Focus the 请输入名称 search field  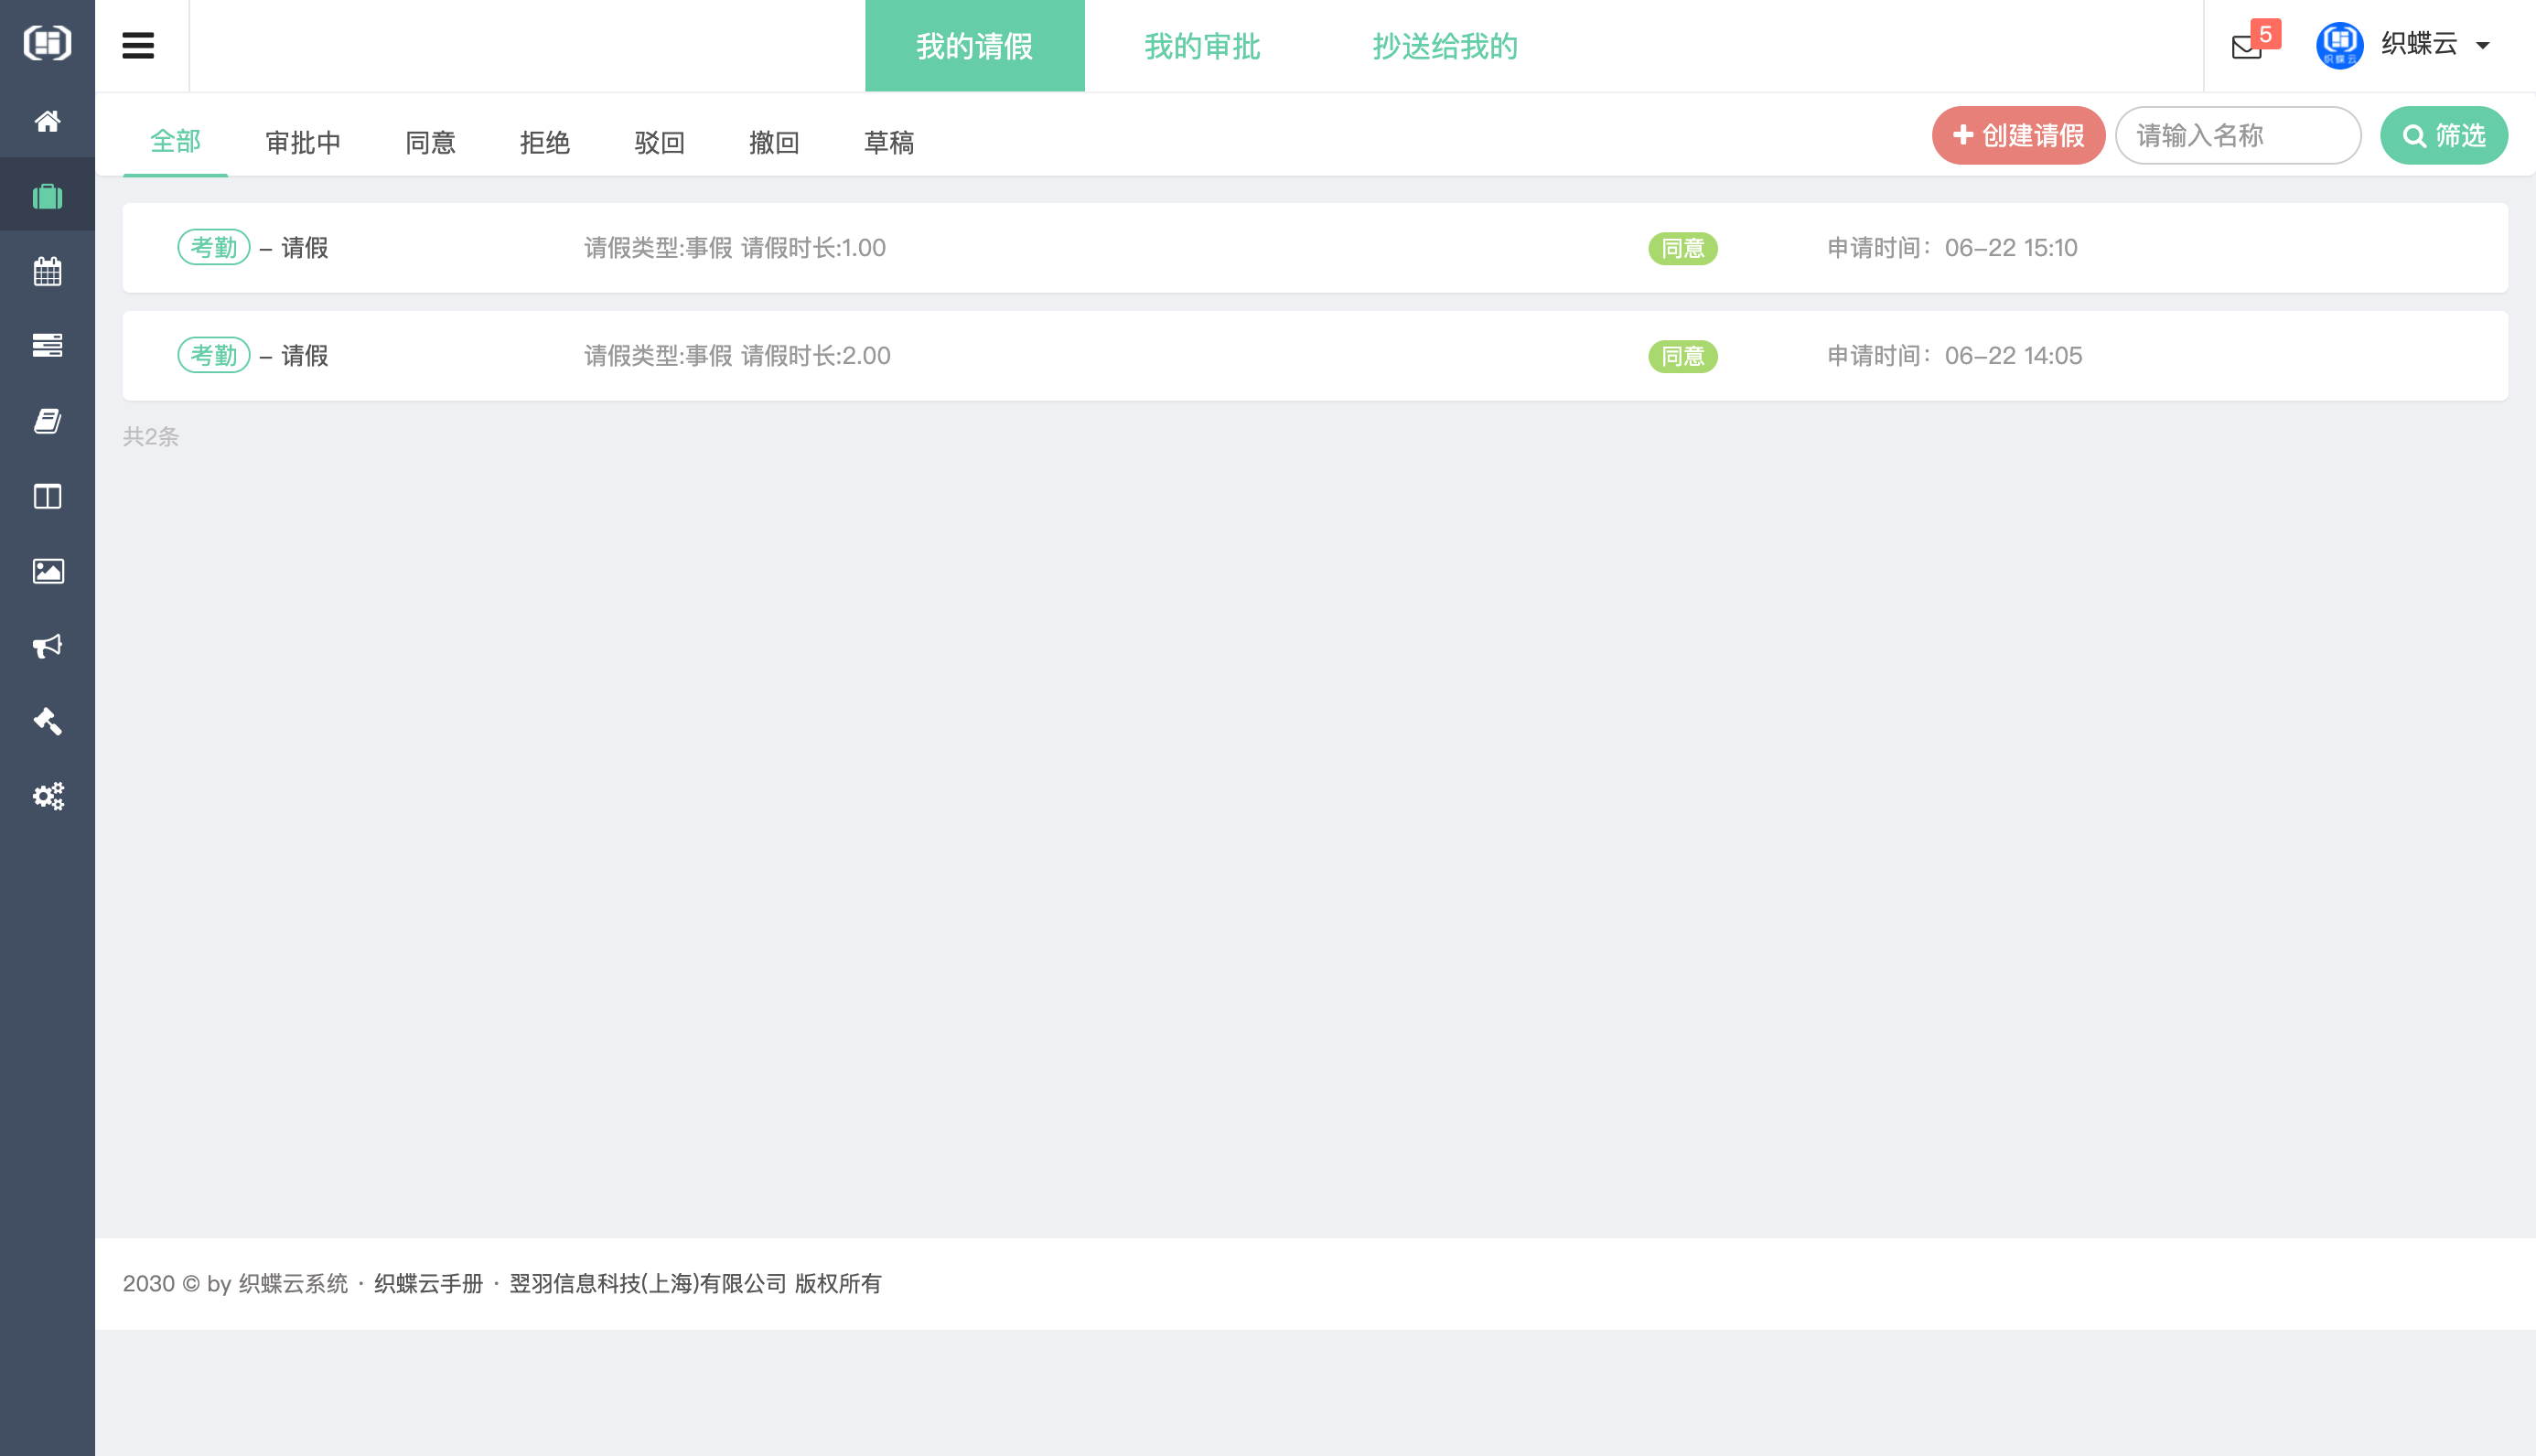pyautogui.click(x=2238, y=135)
